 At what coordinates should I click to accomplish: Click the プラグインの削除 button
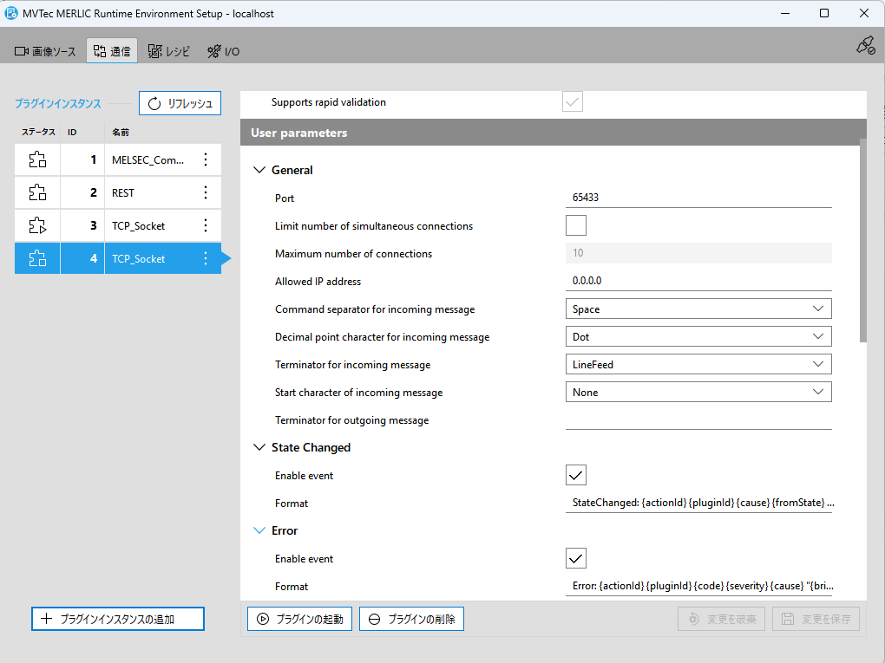(x=411, y=619)
